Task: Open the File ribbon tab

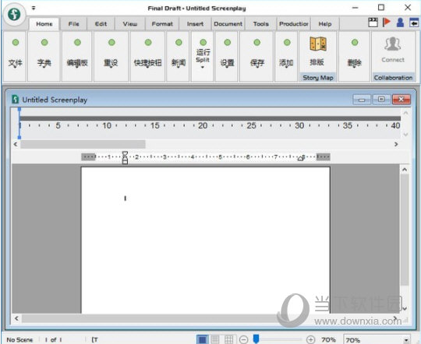Action: pos(73,24)
